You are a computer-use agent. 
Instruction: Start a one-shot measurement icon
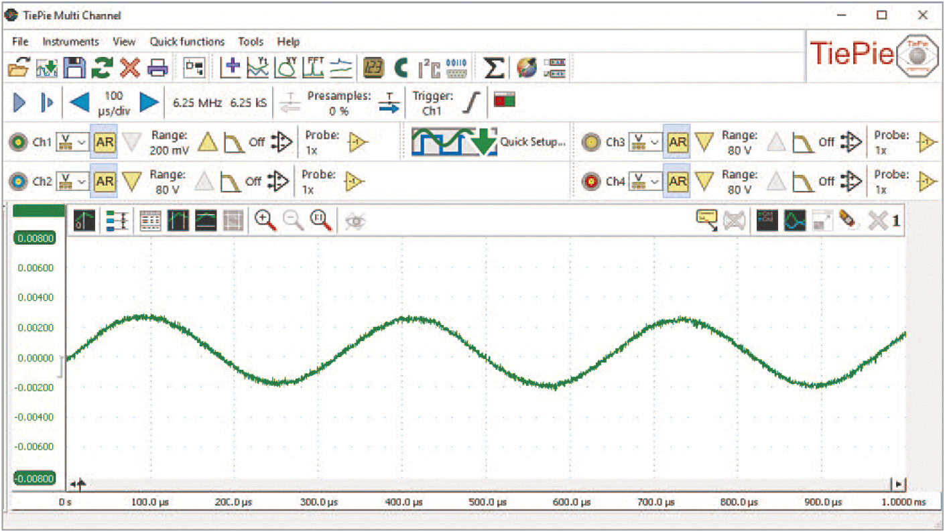tap(46, 103)
